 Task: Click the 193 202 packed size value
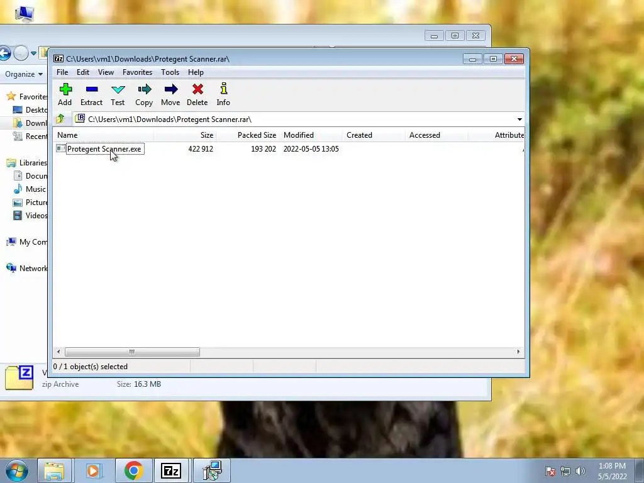264,148
